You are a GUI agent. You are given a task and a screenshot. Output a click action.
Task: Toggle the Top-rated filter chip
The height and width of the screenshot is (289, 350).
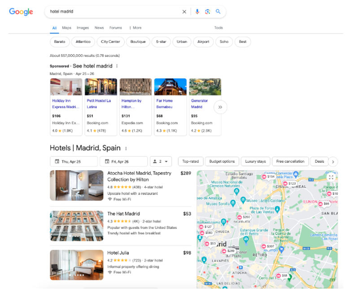pos(190,161)
